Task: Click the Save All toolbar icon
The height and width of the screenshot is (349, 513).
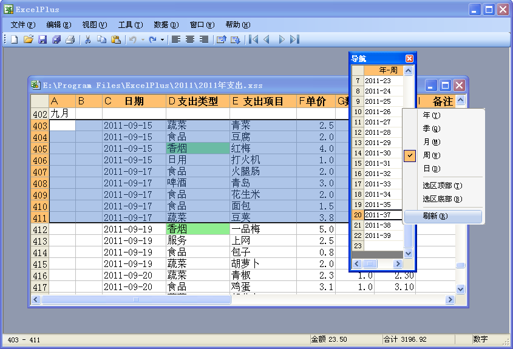Action: click(56, 39)
